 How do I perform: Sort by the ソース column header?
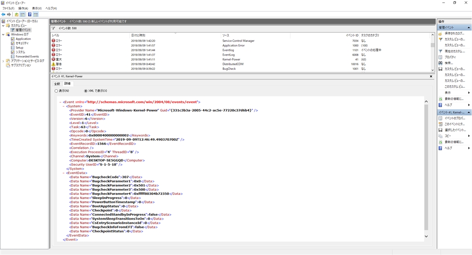click(255, 35)
